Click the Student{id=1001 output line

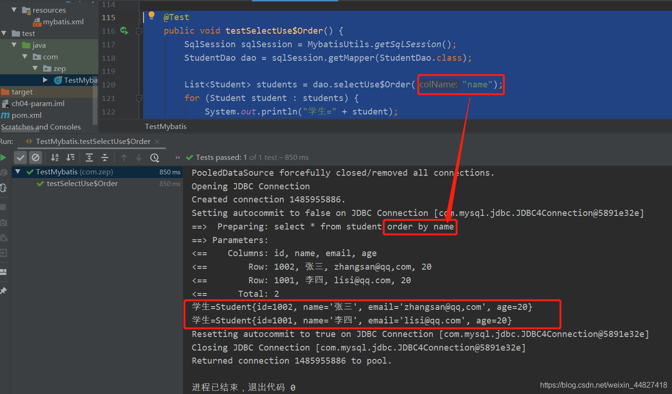(352, 321)
